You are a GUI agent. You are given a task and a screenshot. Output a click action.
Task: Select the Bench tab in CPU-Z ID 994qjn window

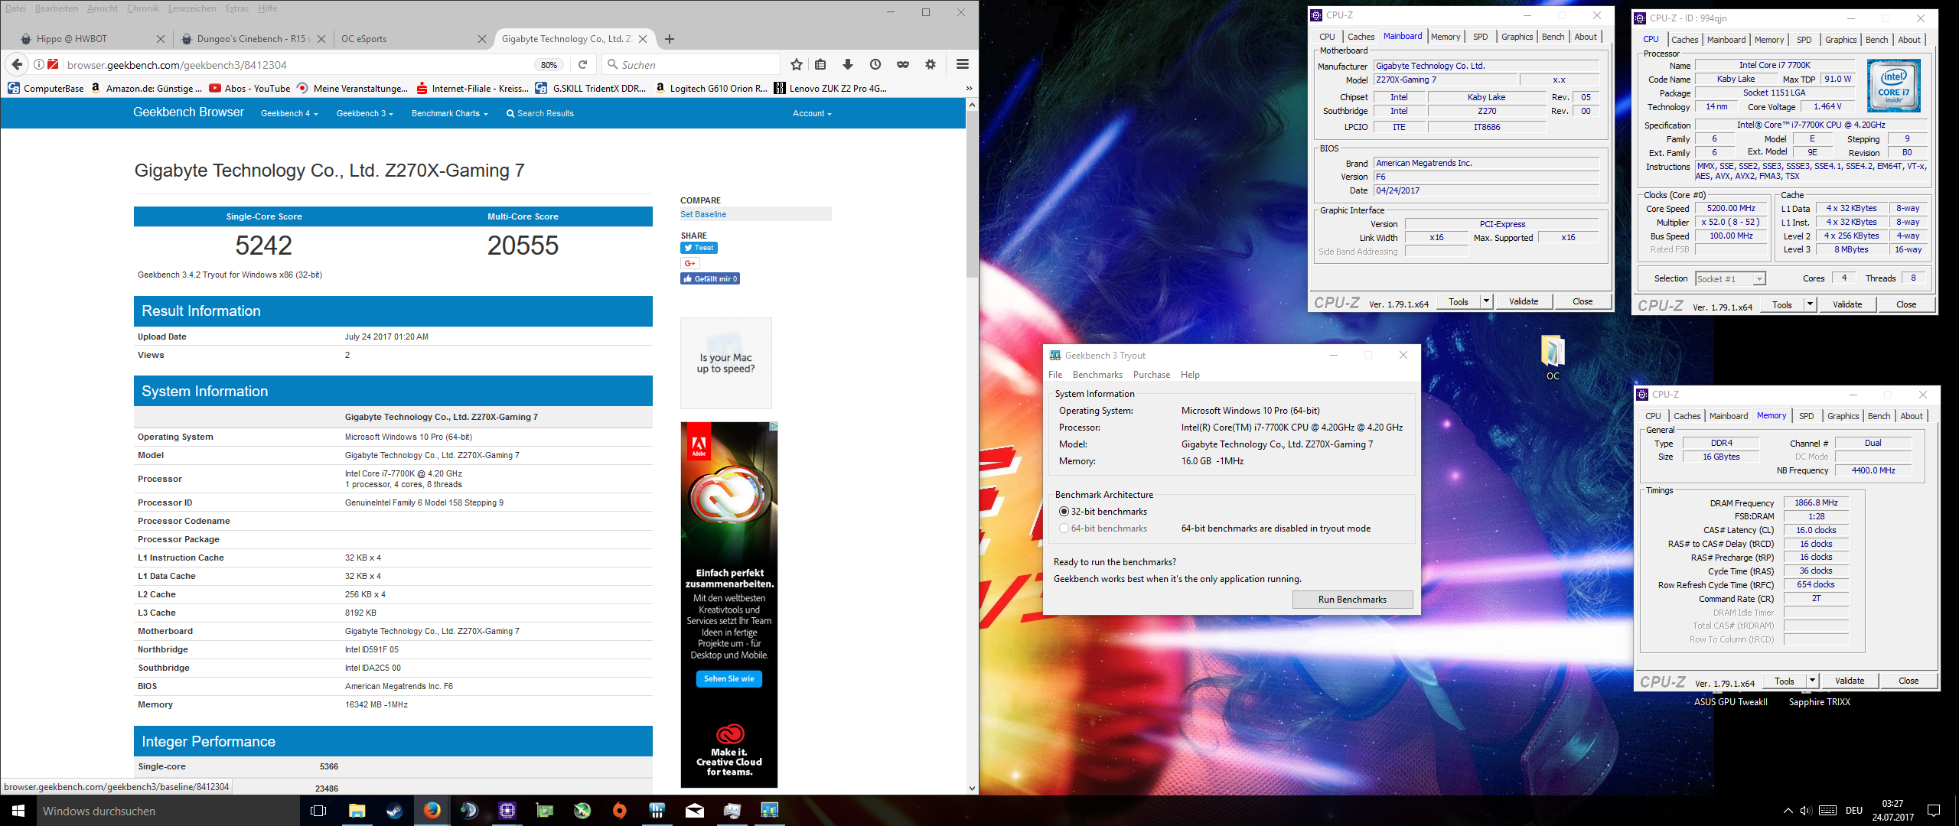[x=1876, y=40]
